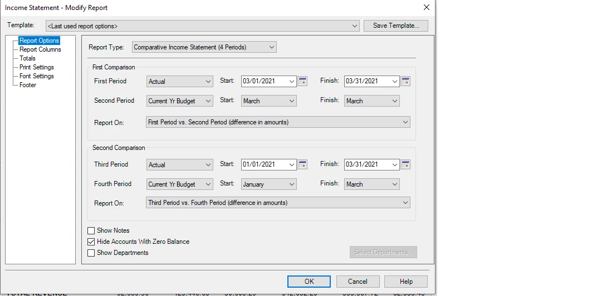Open Help for this dialog
Viewport: 592px width, 296px height.
click(406, 282)
